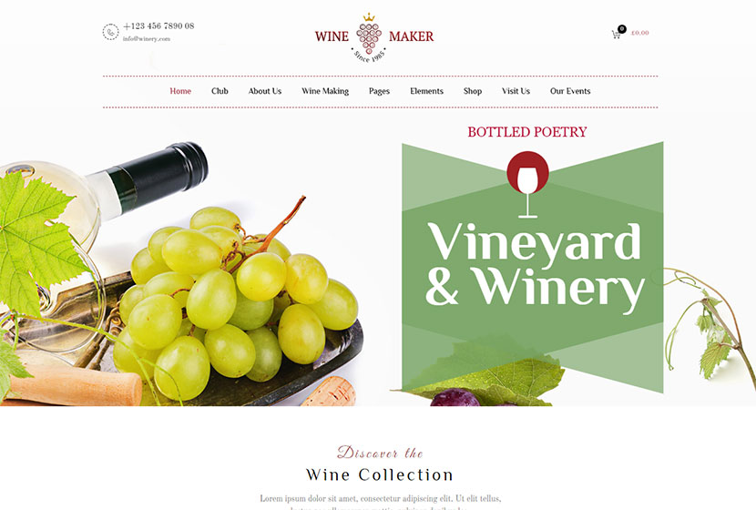The height and width of the screenshot is (510, 756).
Task: Click the phone number +123 456 7890 08
Action: [x=158, y=26]
